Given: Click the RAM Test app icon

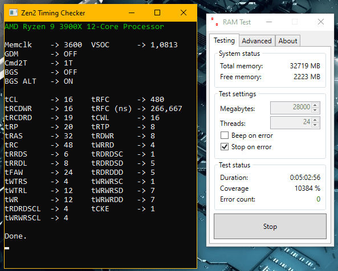Looking at the screenshot, I should (x=215, y=22).
